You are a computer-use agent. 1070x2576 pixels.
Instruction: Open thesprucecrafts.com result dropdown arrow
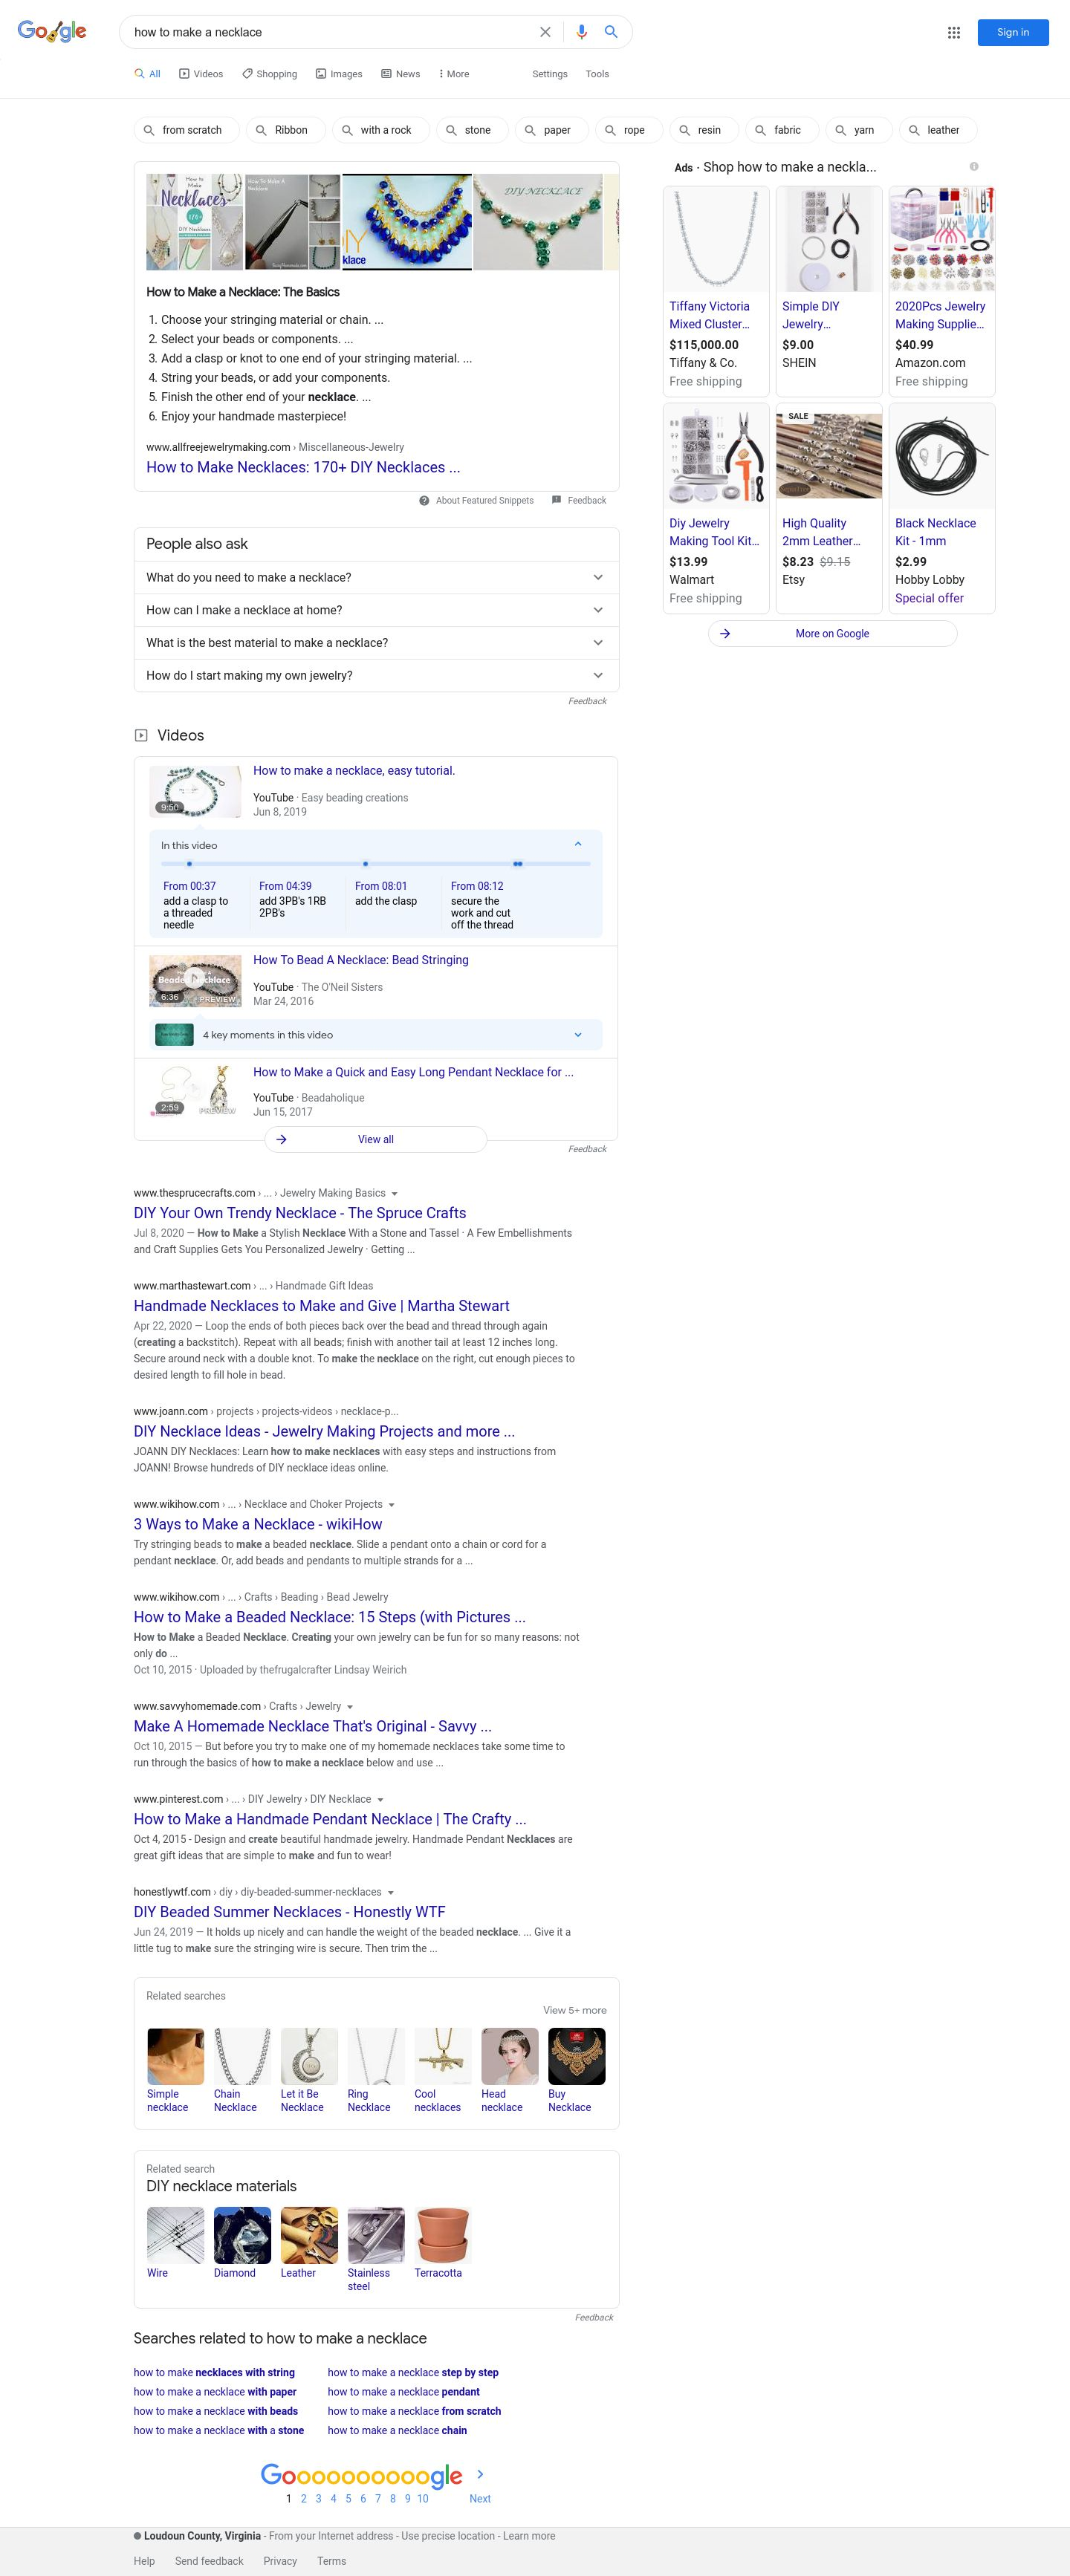tap(394, 1194)
